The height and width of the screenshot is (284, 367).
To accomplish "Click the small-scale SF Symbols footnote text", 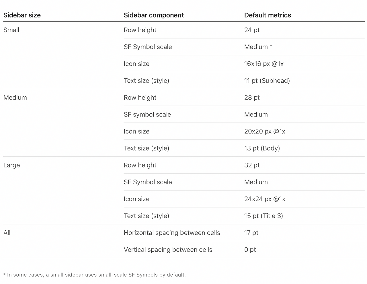I will click(x=95, y=275).
